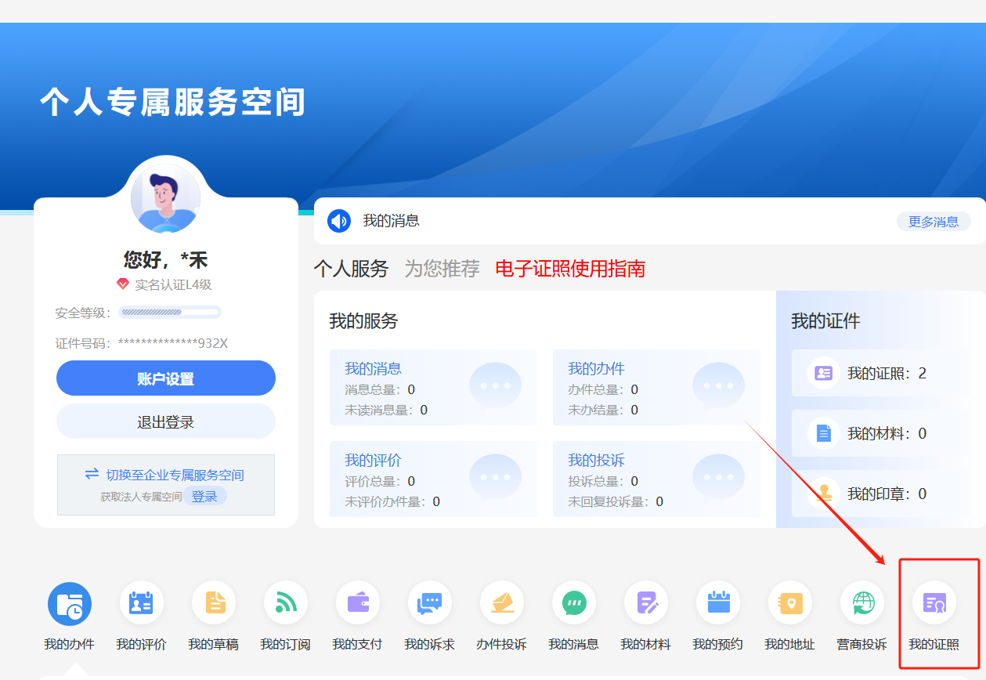Screen dimensions: 986x680
Task: Open the 我的材料 materials icon
Action: pos(646,603)
